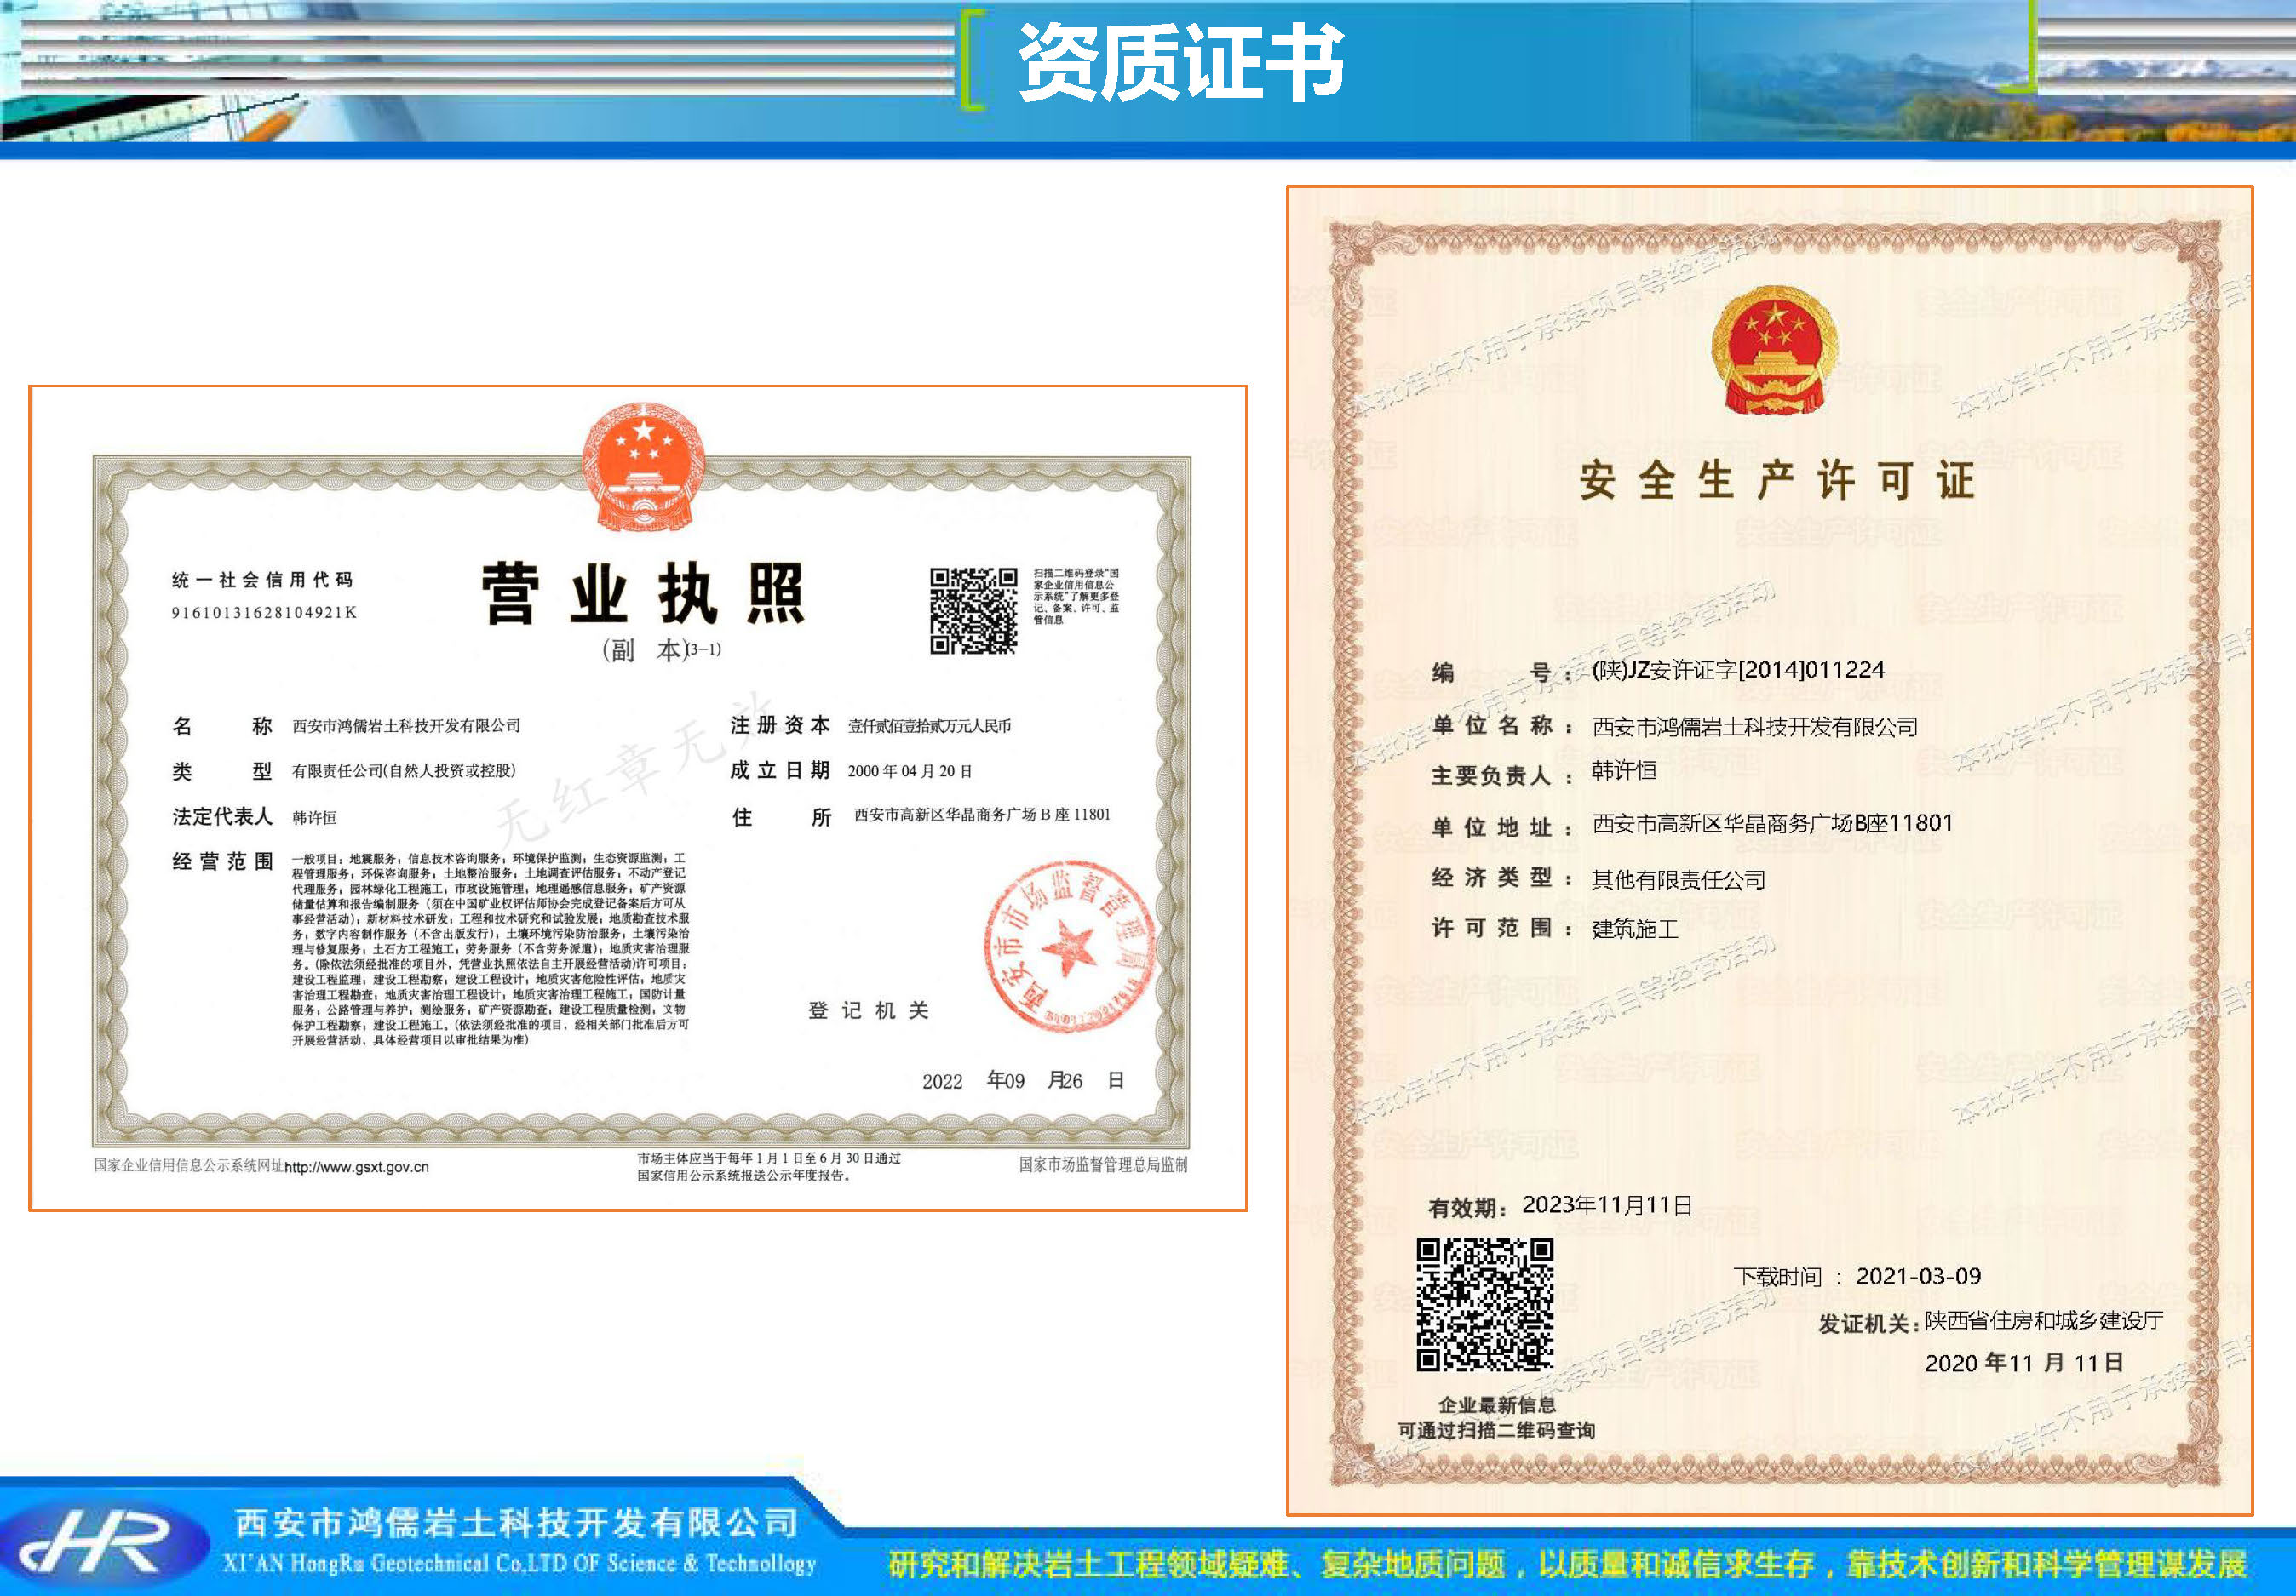Click "韩许恒" beside "主要负责人" on the permit
Image resolution: width=2296 pixels, height=1596 pixels.
pos(1624,770)
